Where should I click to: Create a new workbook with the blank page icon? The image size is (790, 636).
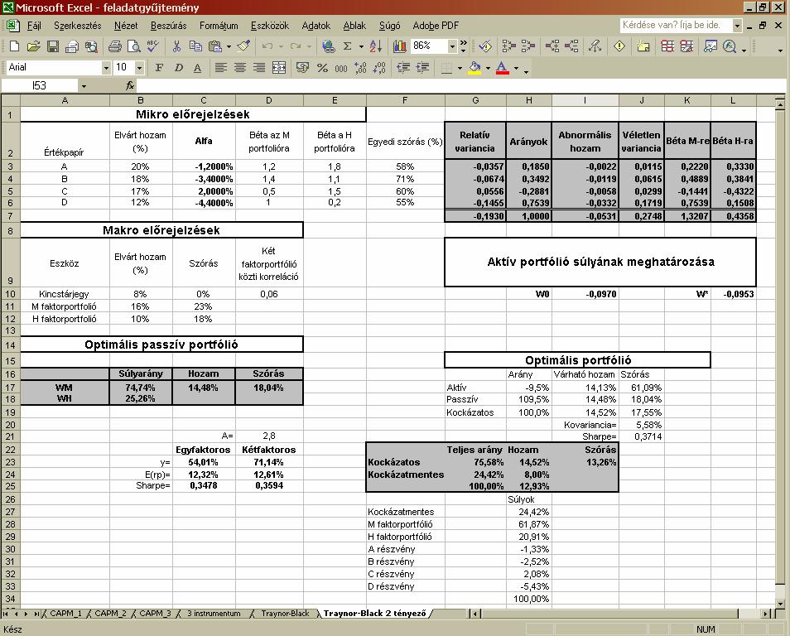coord(14,47)
